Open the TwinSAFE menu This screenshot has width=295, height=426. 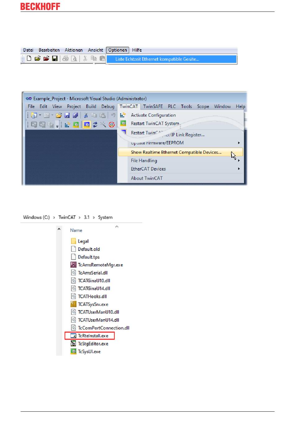point(153,106)
